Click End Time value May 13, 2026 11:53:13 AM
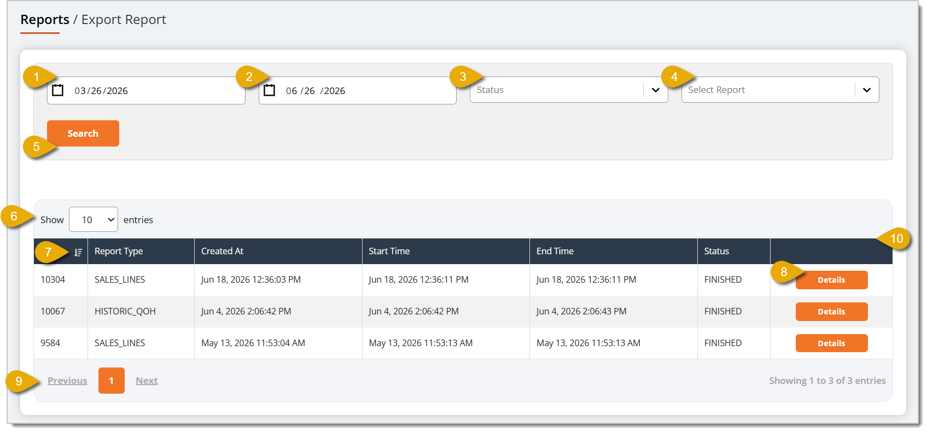 588,343
